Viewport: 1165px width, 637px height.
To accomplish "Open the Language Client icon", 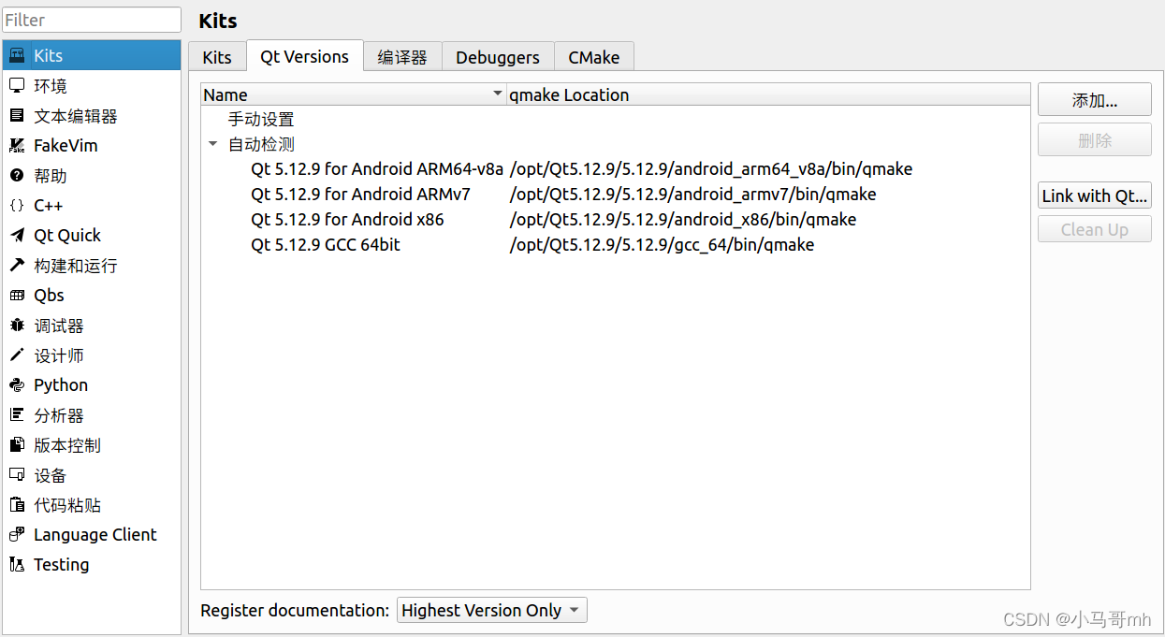I will coord(17,535).
